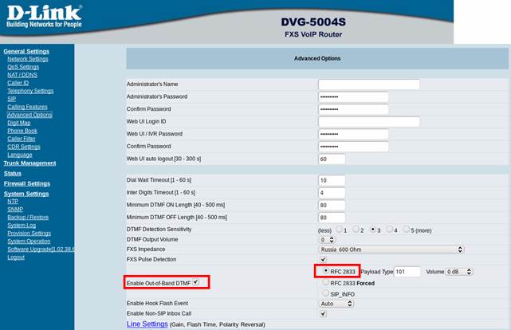The image size is (511, 330).
Task: Click Minimum DTMF OFF Length field
Action: (x=332, y=218)
